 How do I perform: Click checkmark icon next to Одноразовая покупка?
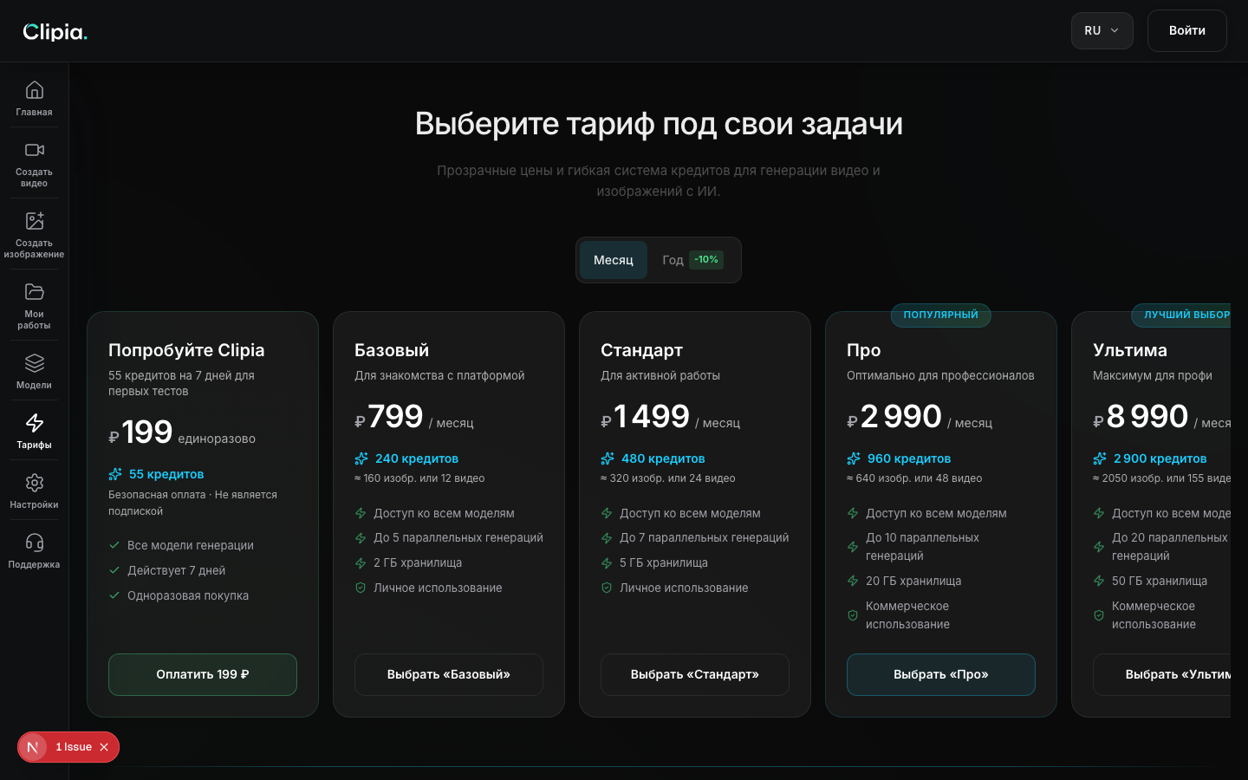(x=114, y=595)
